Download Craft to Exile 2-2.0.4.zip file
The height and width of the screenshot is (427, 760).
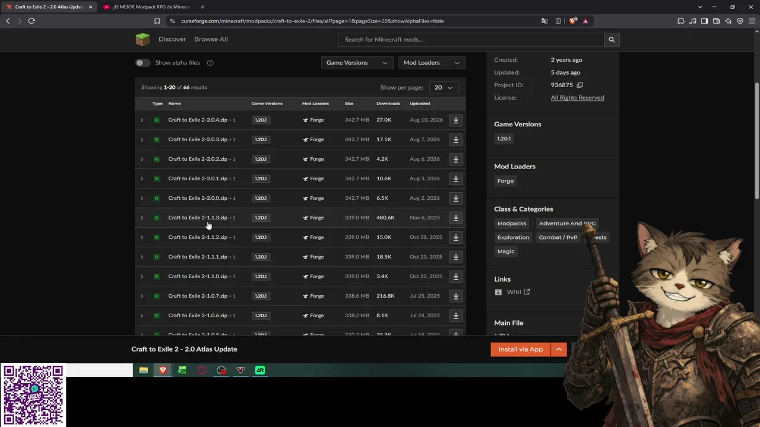(x=456, y=120)
